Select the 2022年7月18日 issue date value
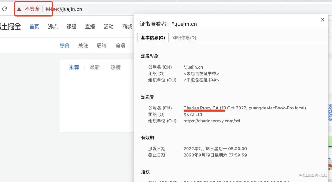Screen dimensions: 332x182 [215, 148]
